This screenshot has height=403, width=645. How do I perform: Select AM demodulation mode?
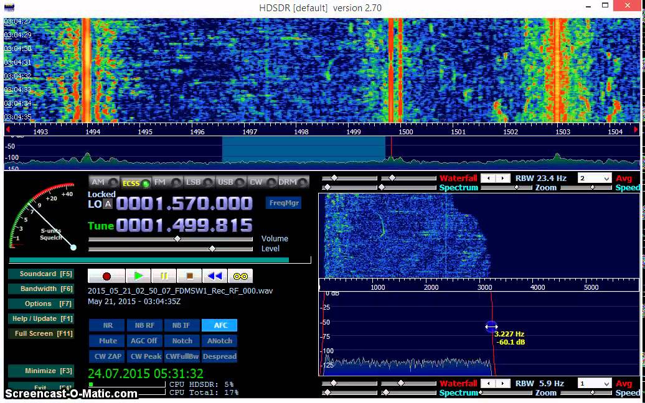coord(105,182)
